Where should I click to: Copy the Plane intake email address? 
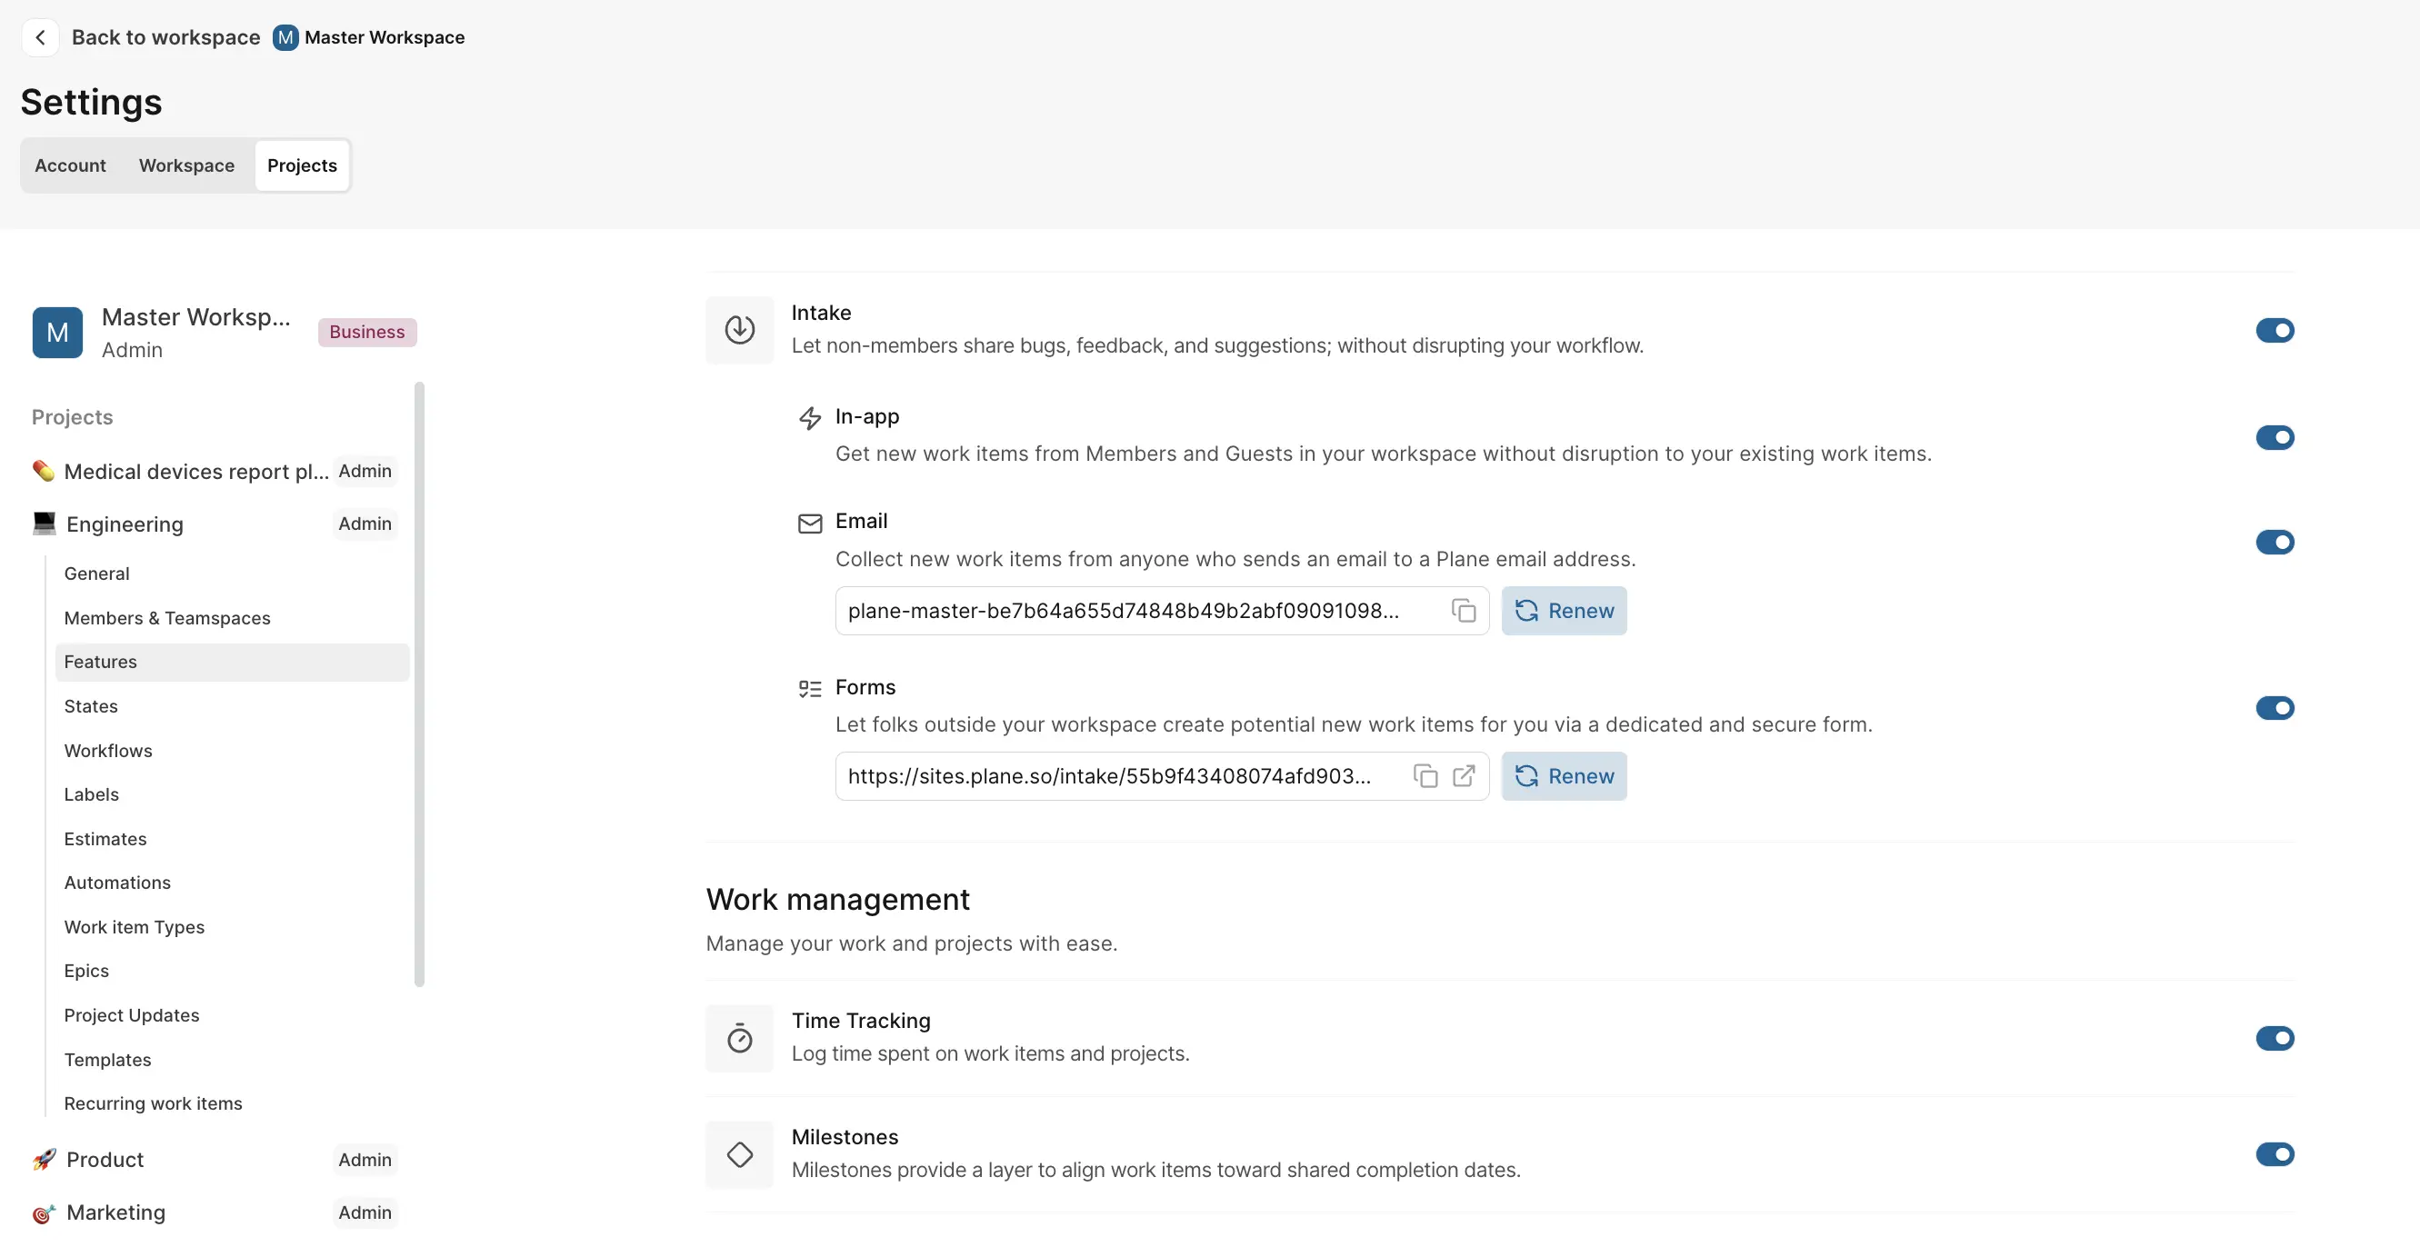1463,611
